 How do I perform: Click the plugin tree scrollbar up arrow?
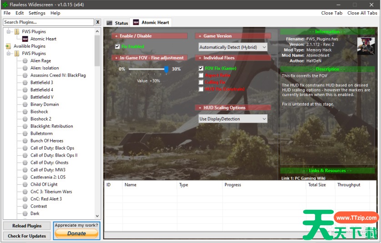click(97, 31)
